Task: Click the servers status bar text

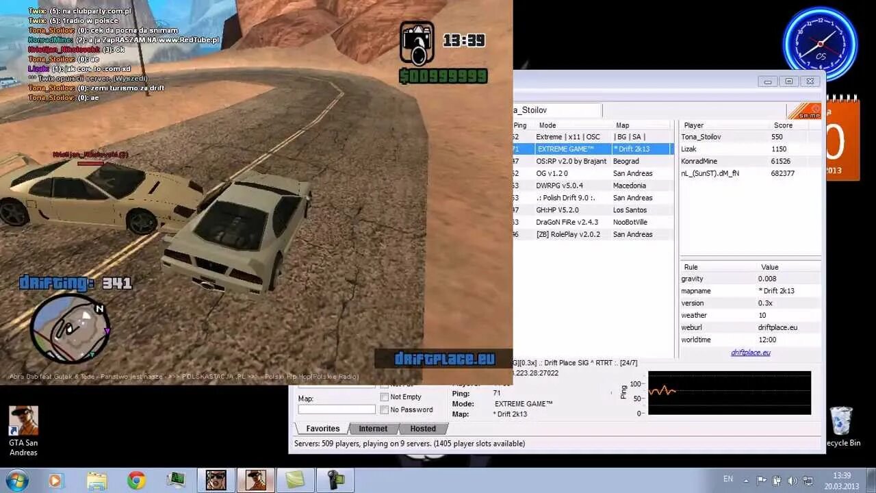Action: point(409,444)
